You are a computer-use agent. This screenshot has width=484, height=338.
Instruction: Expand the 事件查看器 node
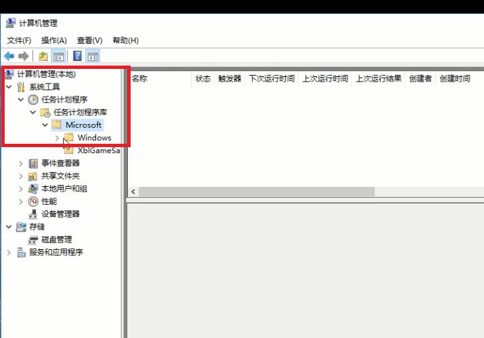click(21, 163)
